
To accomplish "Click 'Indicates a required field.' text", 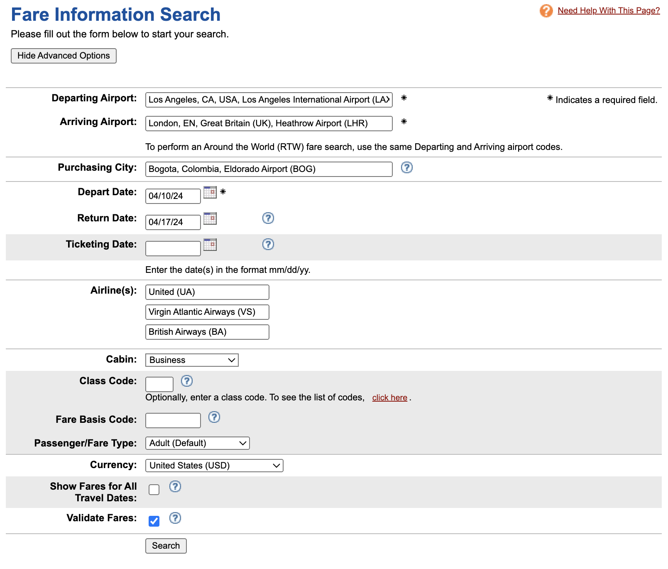I will click(607, 100).
